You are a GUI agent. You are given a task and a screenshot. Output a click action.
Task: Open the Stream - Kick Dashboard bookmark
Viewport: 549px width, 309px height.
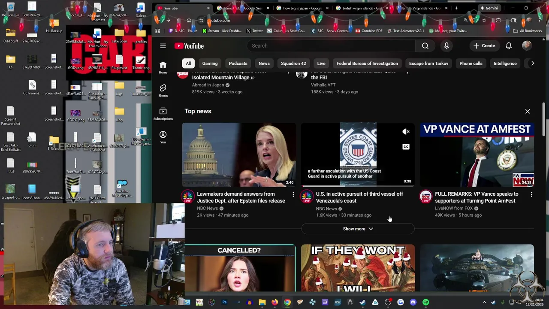222,31
